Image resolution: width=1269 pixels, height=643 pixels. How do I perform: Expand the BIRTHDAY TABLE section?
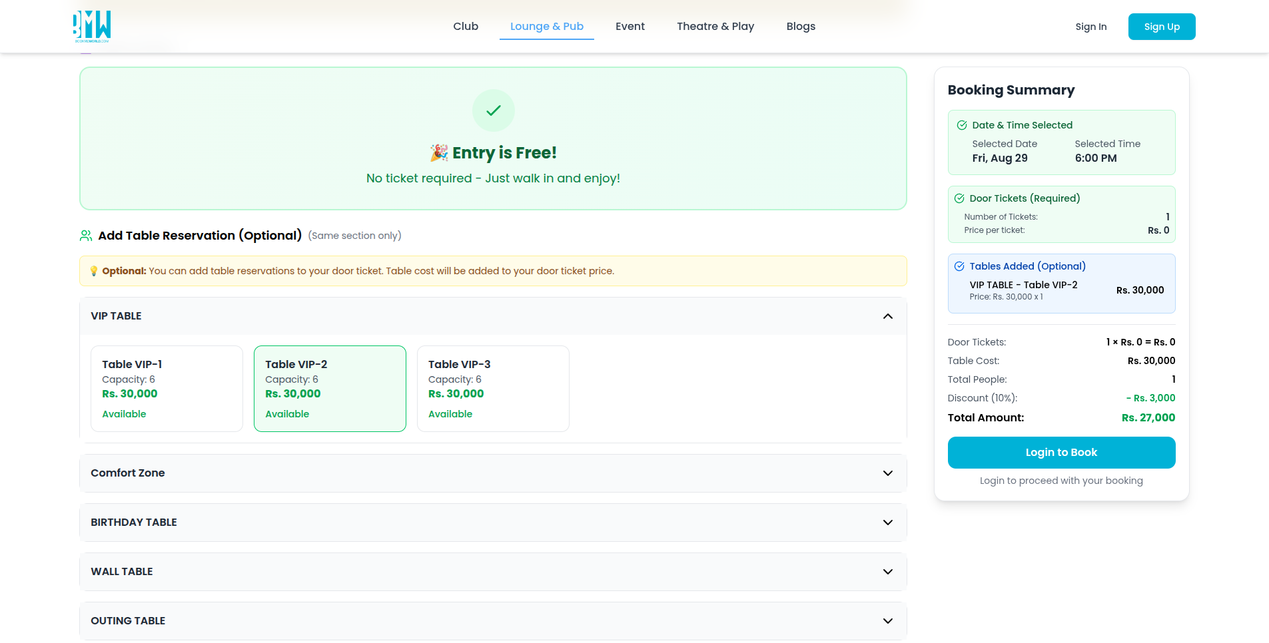click(x=887, y=523)
